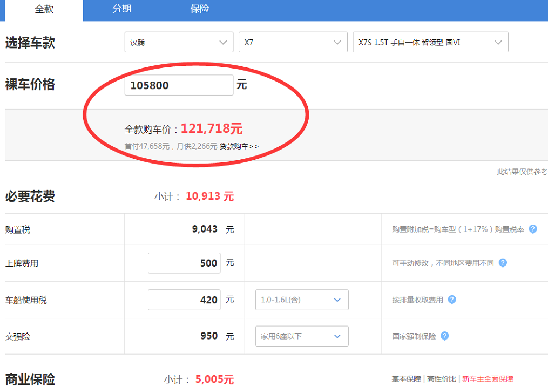This screenshot has width=548, height=387.
Task: Open the 汉腾 brand dropdown
Action: tap(179, 42)
